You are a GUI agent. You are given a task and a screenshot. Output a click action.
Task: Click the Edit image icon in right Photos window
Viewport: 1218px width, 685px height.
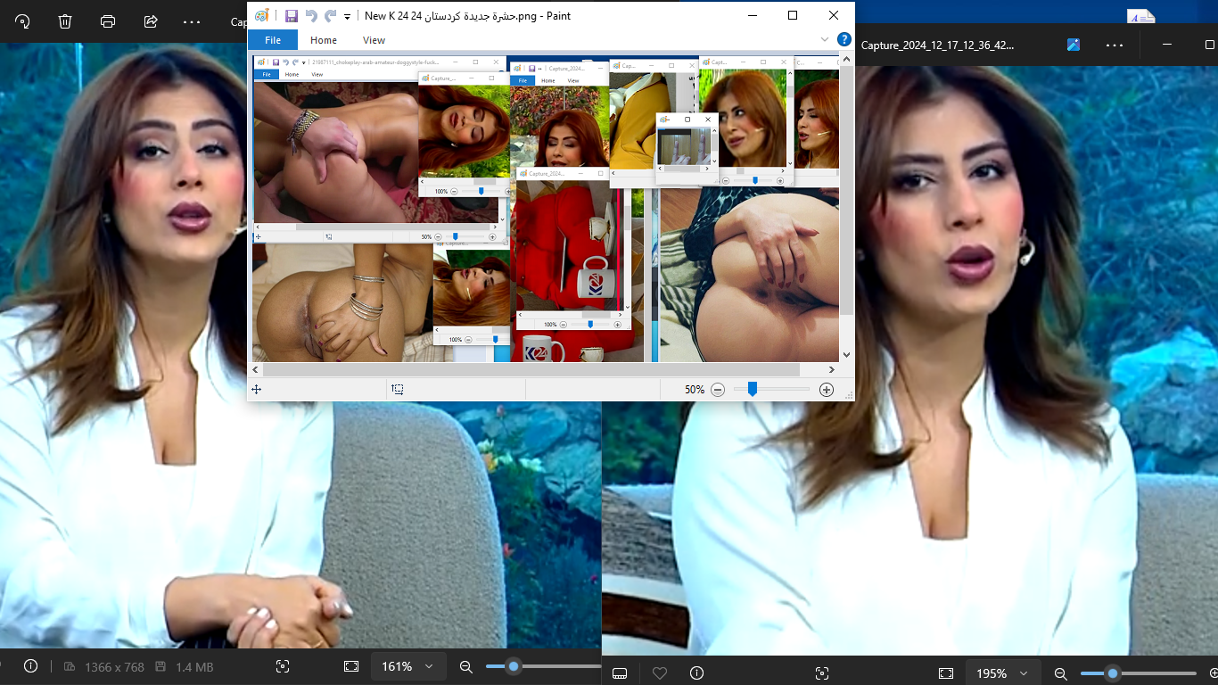point(1073,45)
